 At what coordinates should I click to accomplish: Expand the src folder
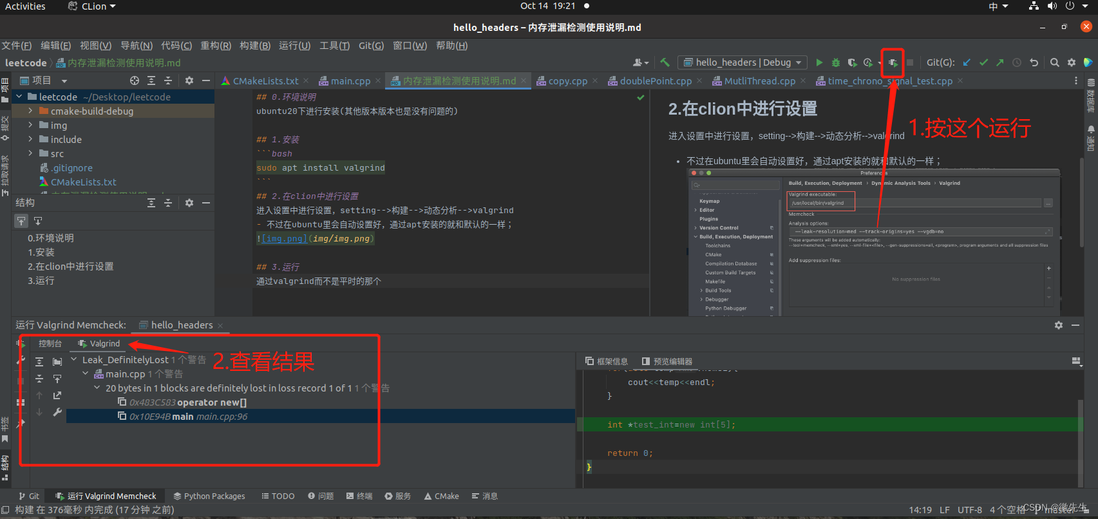[x=30, y=153]
